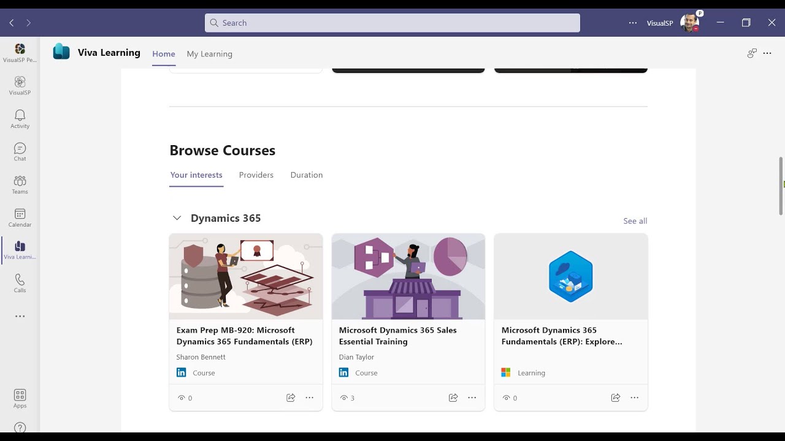Open the Help question mark icon
Image resolution: width=785 pixels, height=441 pixels.
pos(20,428)
